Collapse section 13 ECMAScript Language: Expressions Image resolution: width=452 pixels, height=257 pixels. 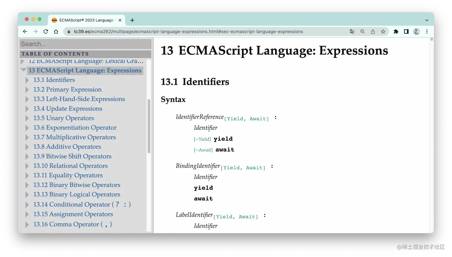click(24, 70)
